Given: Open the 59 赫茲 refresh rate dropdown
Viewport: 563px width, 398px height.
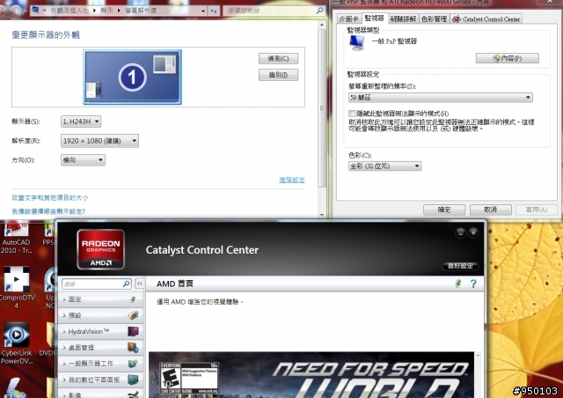Looking at the screenshot, I should point(440,98).
